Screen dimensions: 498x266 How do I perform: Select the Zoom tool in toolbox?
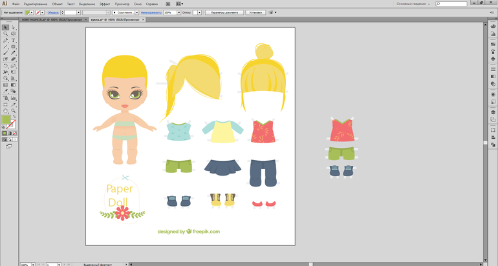pos(13,110)
